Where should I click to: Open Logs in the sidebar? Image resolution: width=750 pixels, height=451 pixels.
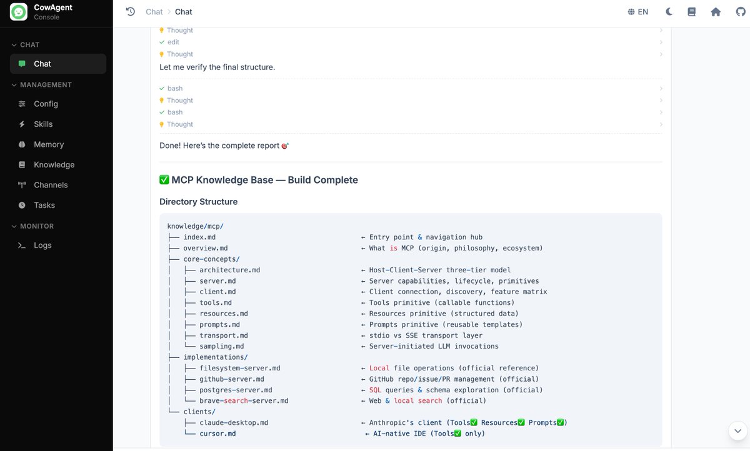click(58, 245)
